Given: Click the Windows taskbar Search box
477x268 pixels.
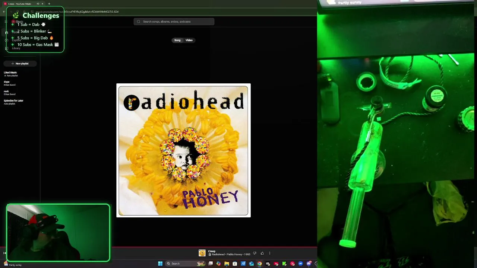Looking at the screenshot, I should [185, 264].
